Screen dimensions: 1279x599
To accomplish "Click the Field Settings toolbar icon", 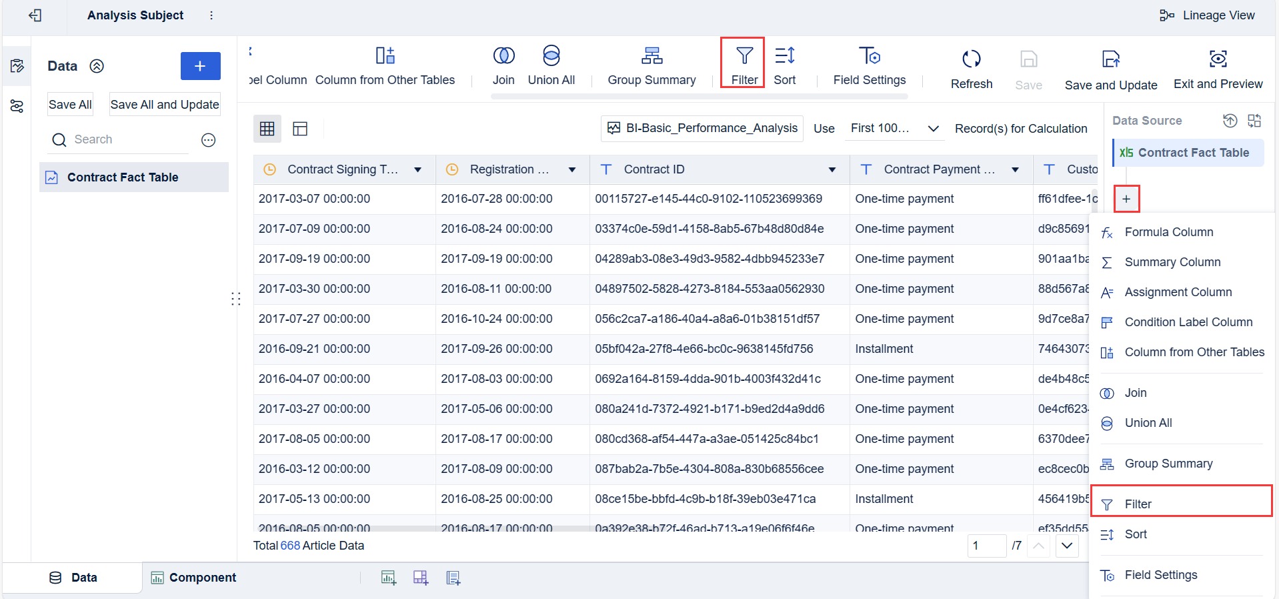I will point(869,56).
